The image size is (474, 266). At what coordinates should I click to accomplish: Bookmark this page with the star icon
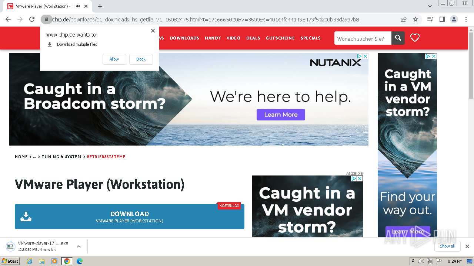point(415,19)
